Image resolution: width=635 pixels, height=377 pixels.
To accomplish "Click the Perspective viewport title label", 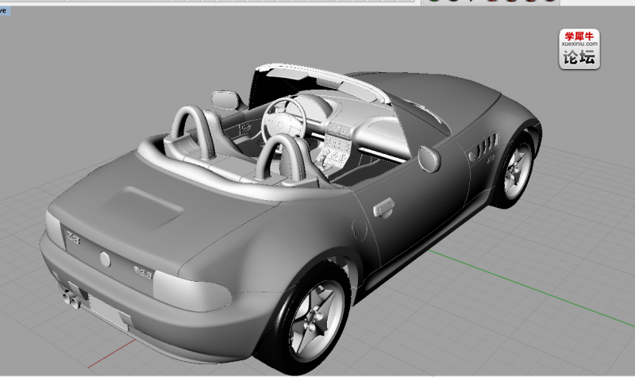I will point(5,11).
